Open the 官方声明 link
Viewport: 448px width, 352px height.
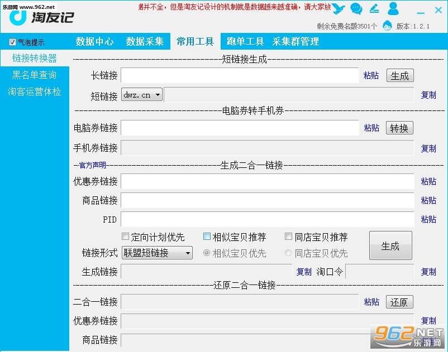click(92, 165)
